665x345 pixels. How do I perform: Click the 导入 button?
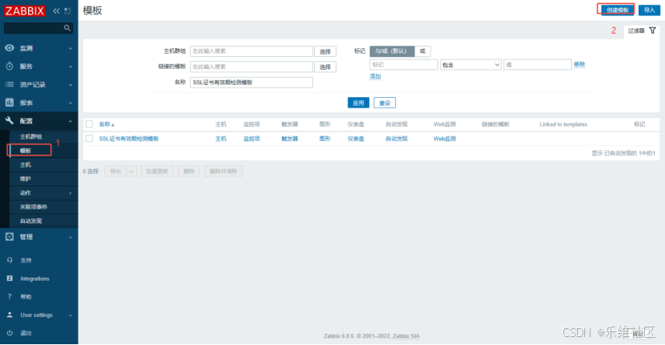[x=649, y=10]
